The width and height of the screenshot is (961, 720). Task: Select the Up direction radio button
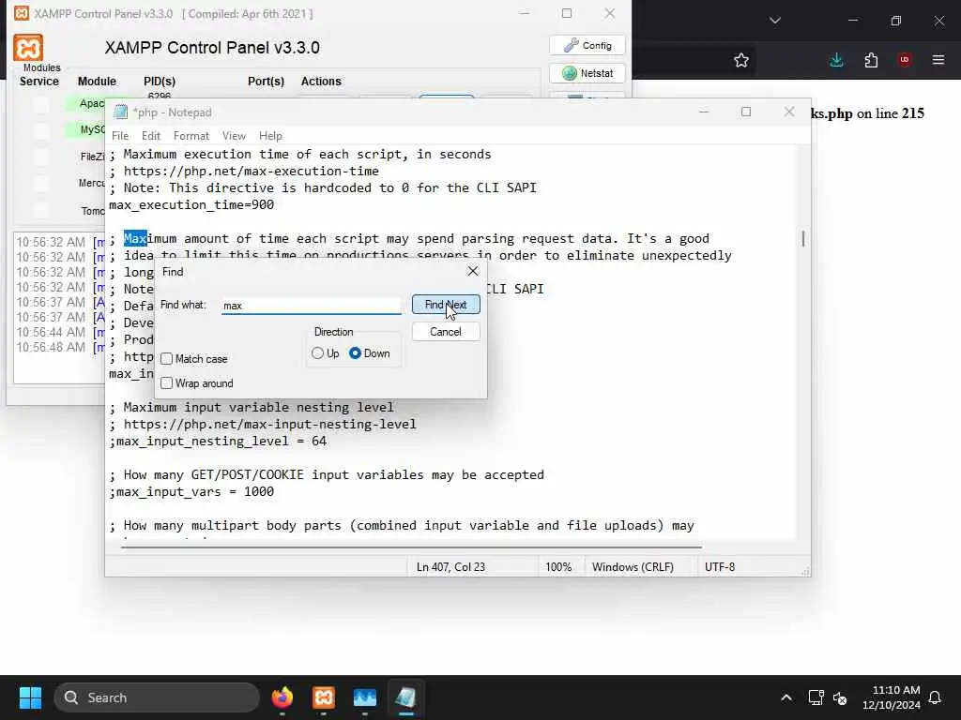317,353
